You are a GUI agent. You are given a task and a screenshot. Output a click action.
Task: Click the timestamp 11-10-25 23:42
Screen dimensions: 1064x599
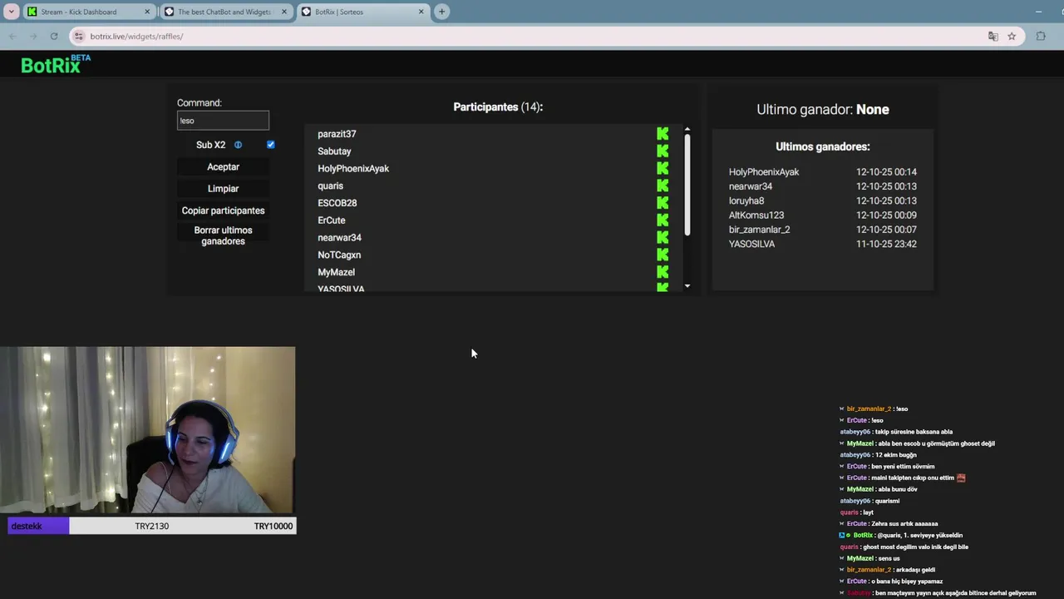click(886, 244)
